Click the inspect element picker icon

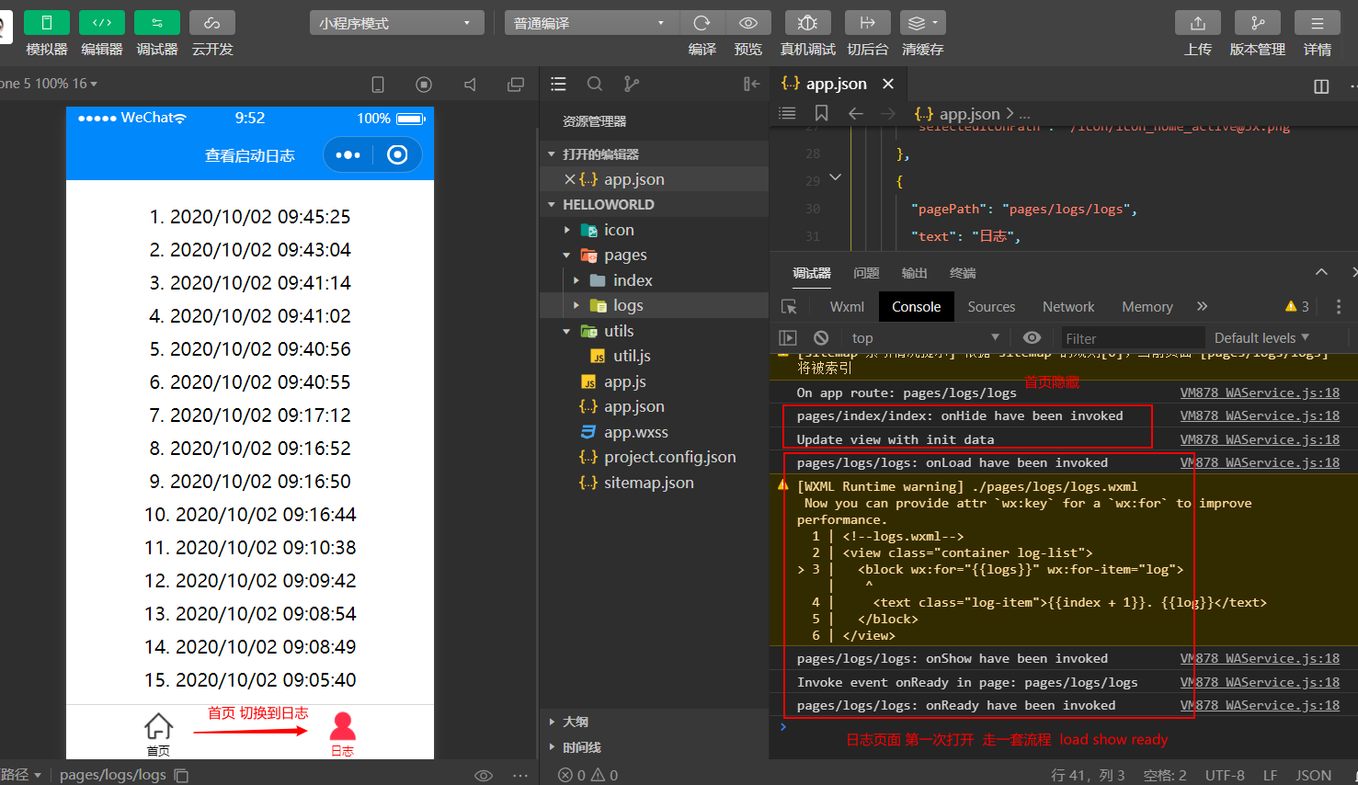point(789,307)
